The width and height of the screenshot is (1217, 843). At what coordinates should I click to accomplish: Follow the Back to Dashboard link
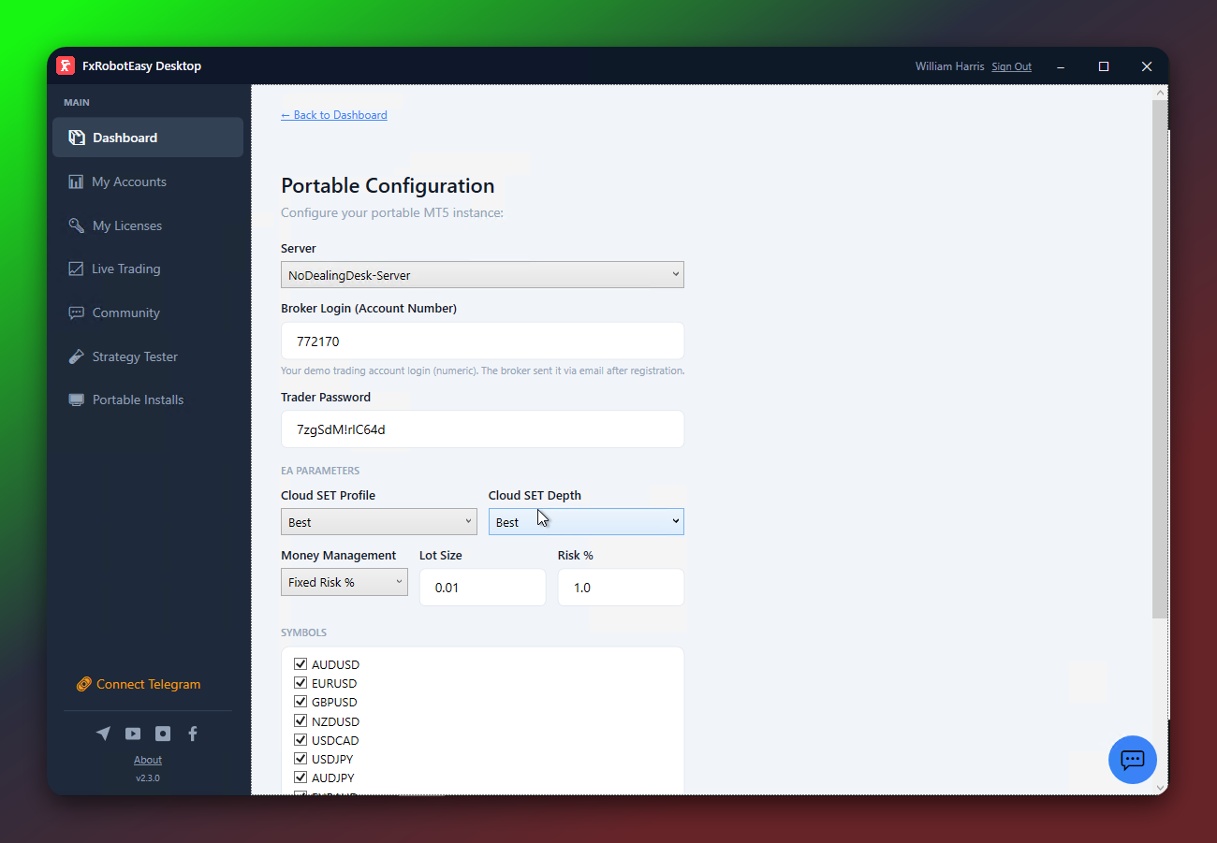[333, 114]
